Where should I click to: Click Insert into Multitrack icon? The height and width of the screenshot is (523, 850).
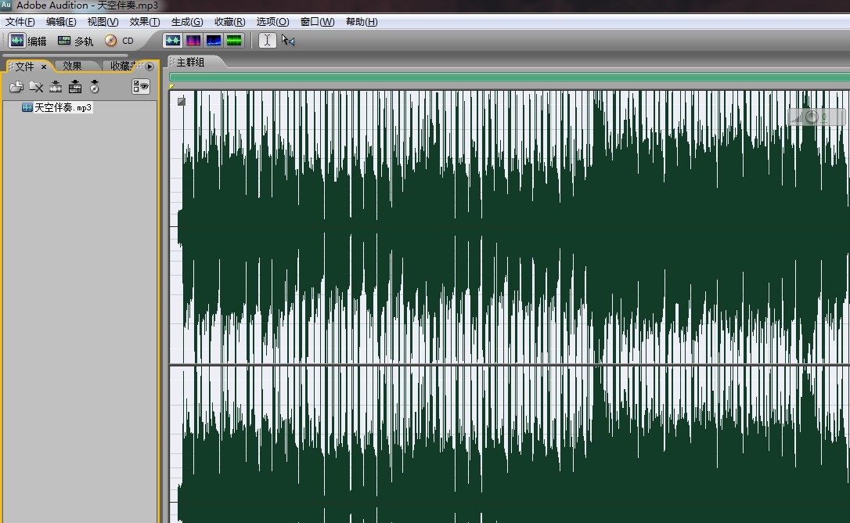[75, 87]
